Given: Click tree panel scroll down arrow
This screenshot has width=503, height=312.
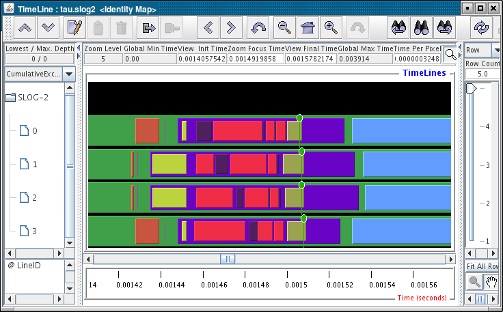Looking at the screenshot, I should click(x=70, y=243).
